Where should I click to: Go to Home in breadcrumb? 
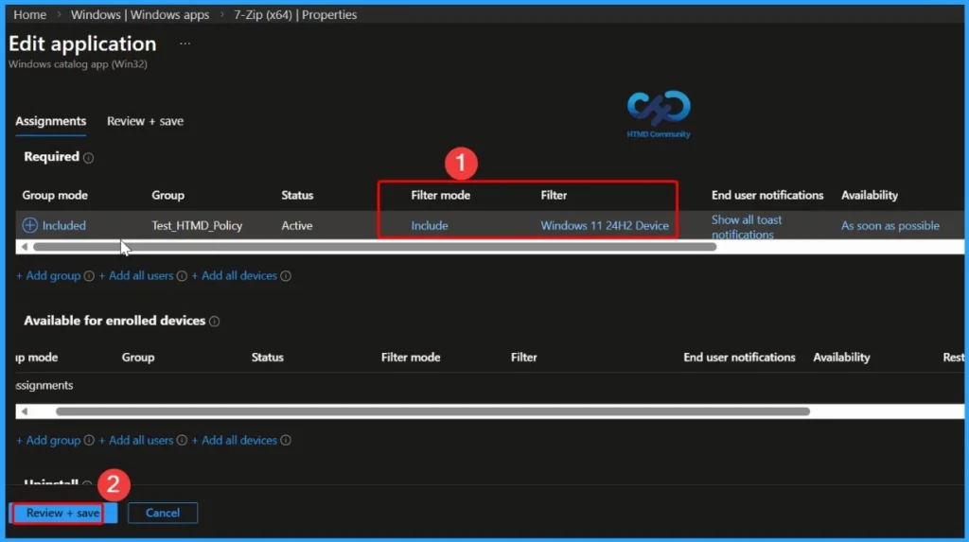[29, 14]
